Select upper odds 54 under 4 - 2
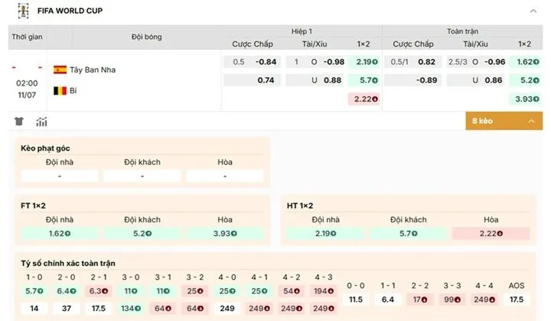The width and height of the screenshot is (551, 321). [x=292, y=291]
